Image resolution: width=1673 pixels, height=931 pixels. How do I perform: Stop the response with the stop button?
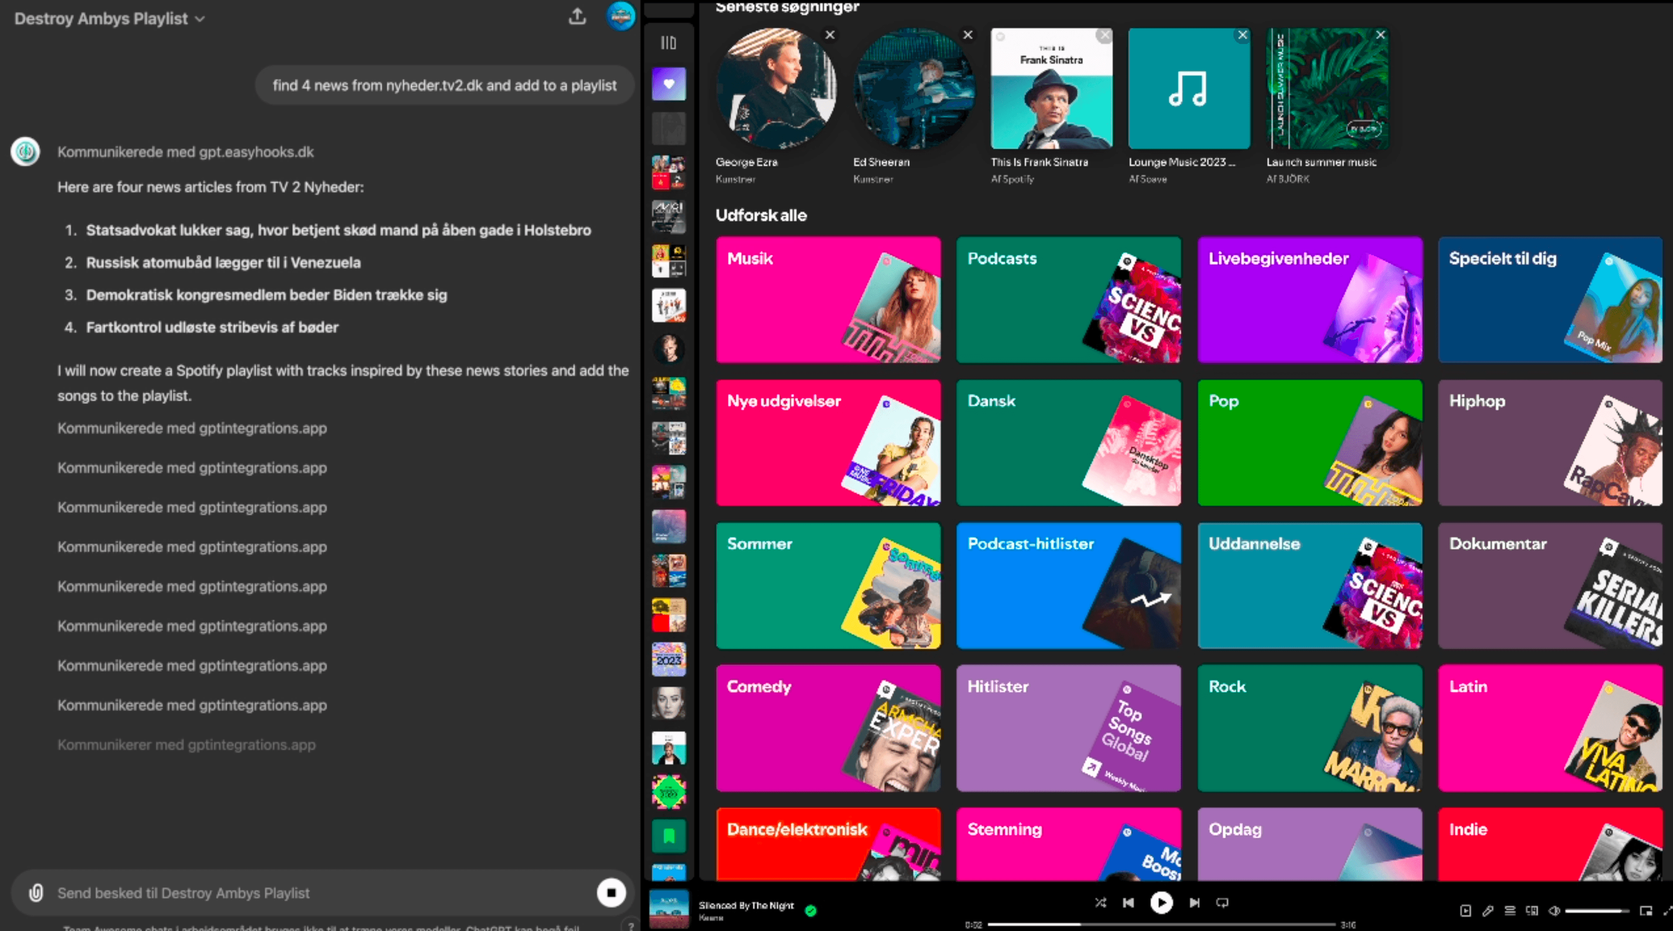point(610,893)
